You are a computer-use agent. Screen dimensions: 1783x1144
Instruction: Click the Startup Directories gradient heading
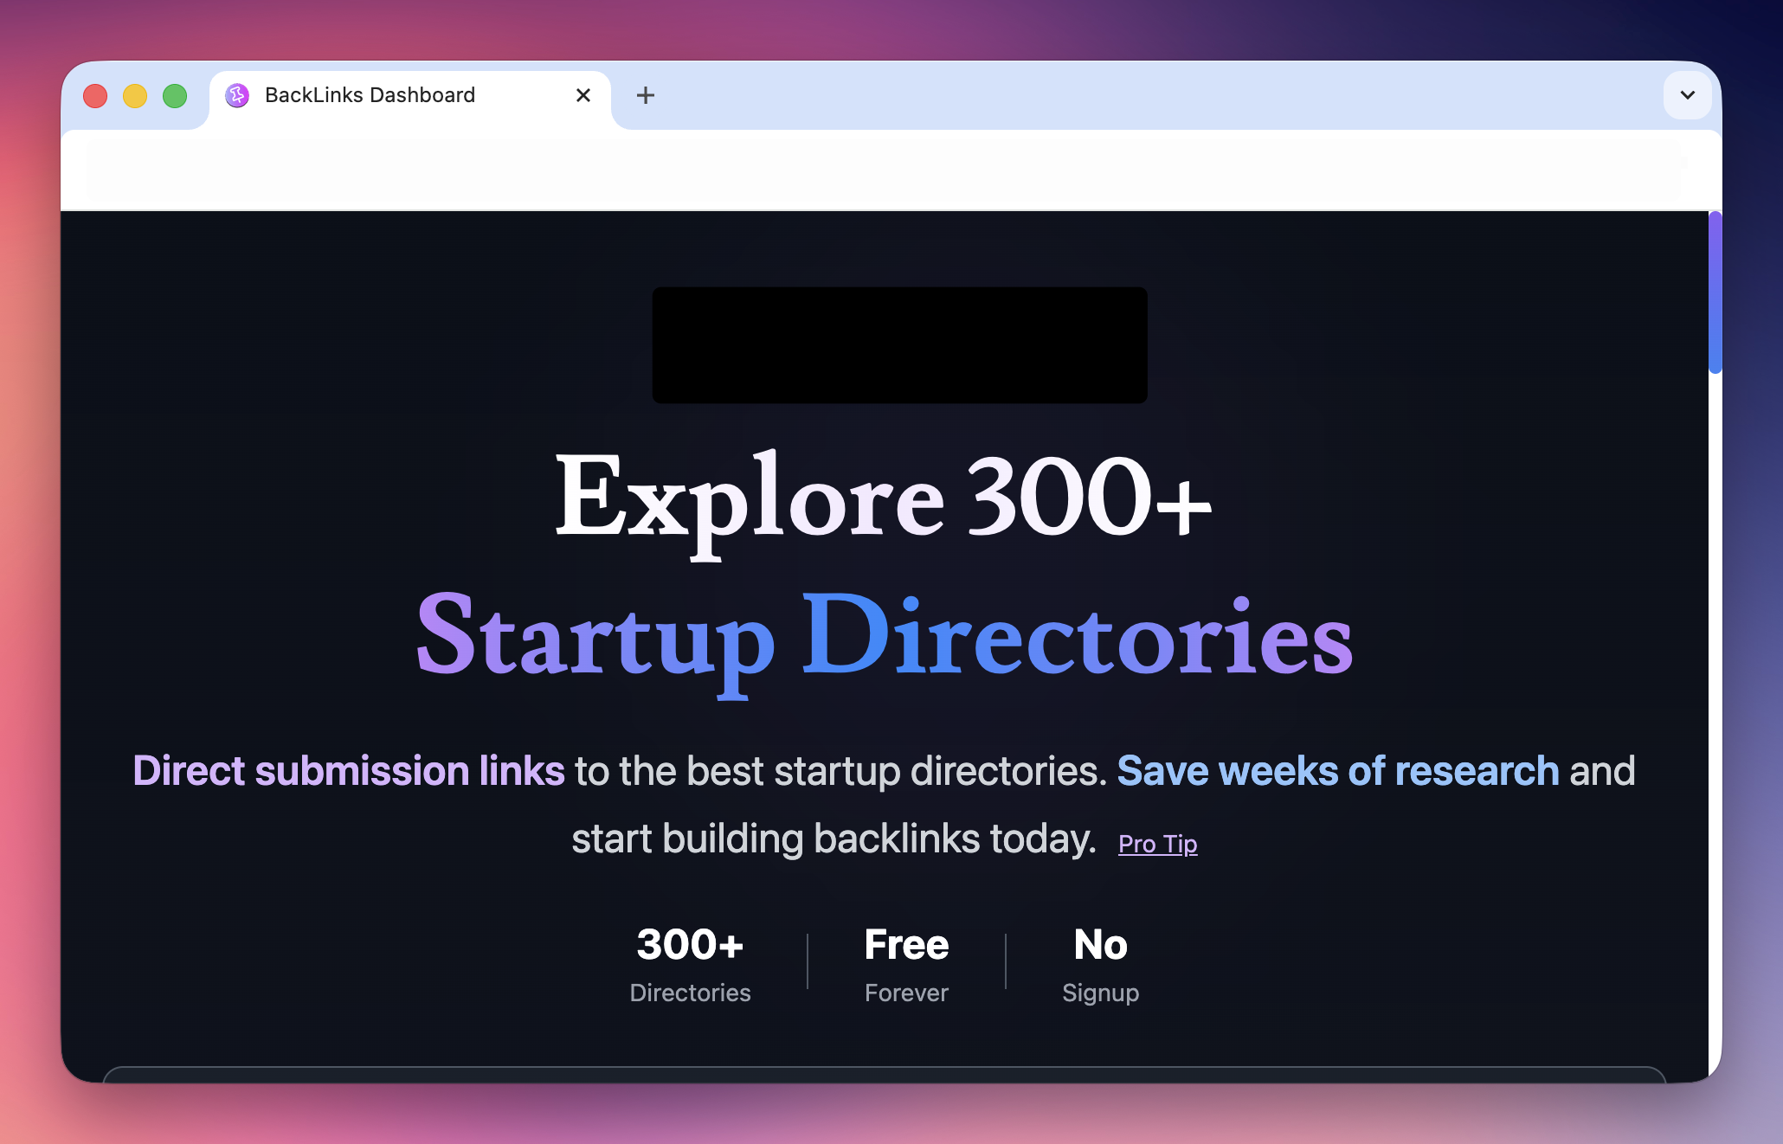click(x=883, y=640)
